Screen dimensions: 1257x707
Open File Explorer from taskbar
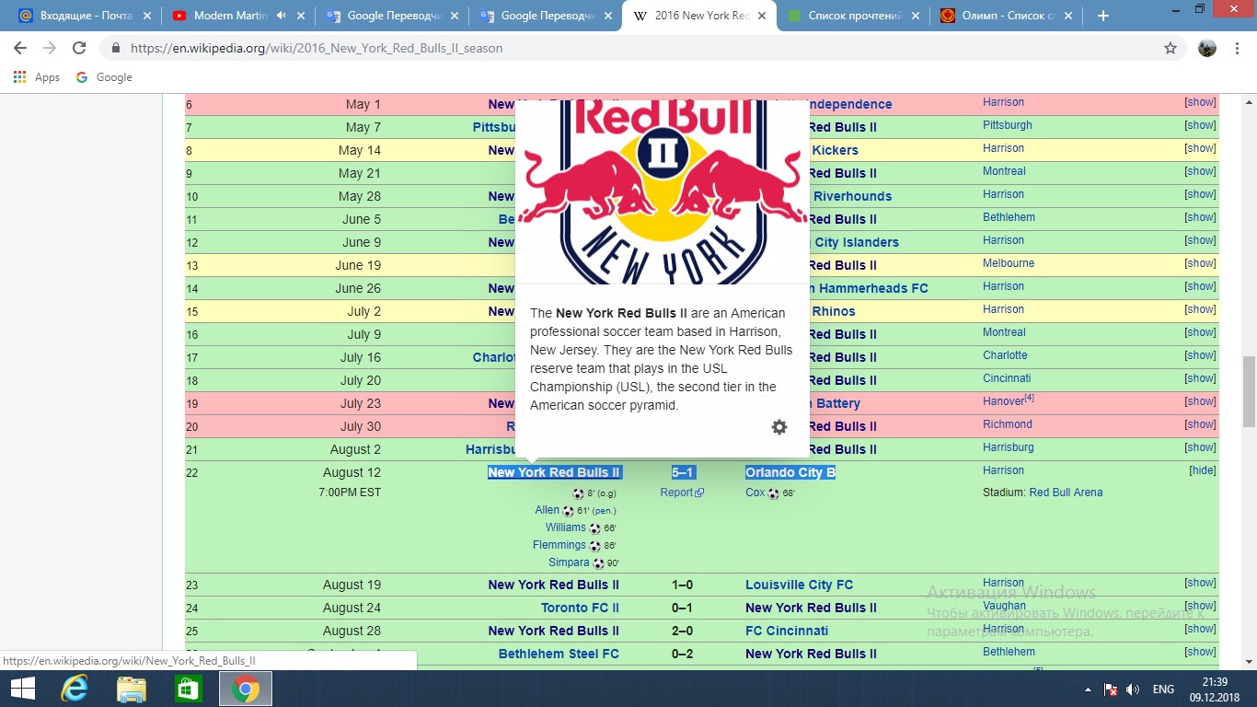[132, 689]
